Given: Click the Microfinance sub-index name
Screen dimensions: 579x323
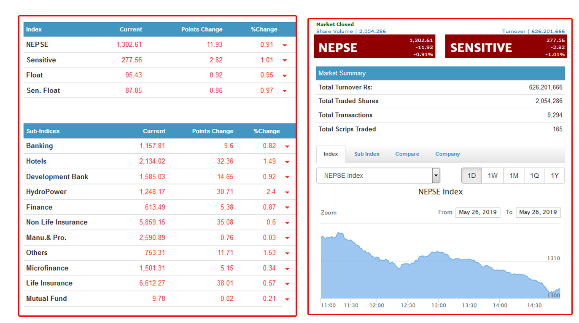Looking at the screenshot, I should (x=47, y=268).
